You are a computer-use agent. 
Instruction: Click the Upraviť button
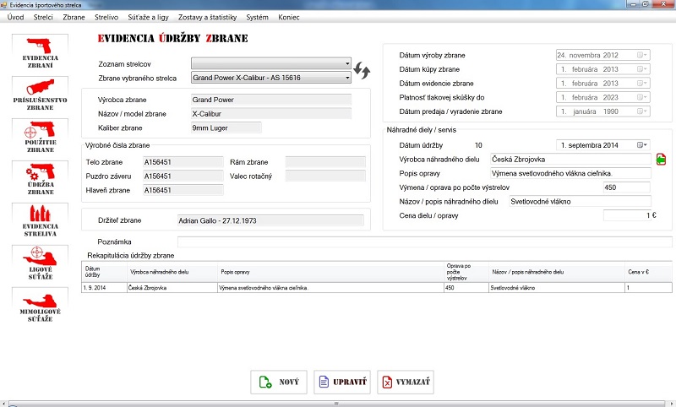pyautogui.click(x=341, y=383)
